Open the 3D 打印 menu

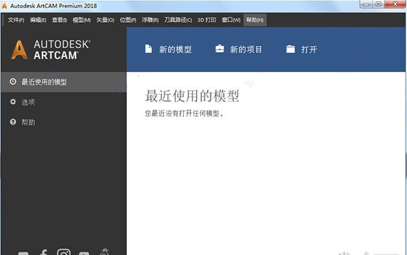207,20
